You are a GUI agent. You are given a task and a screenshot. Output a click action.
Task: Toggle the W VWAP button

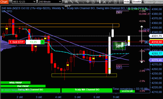(x=149, y=2)
